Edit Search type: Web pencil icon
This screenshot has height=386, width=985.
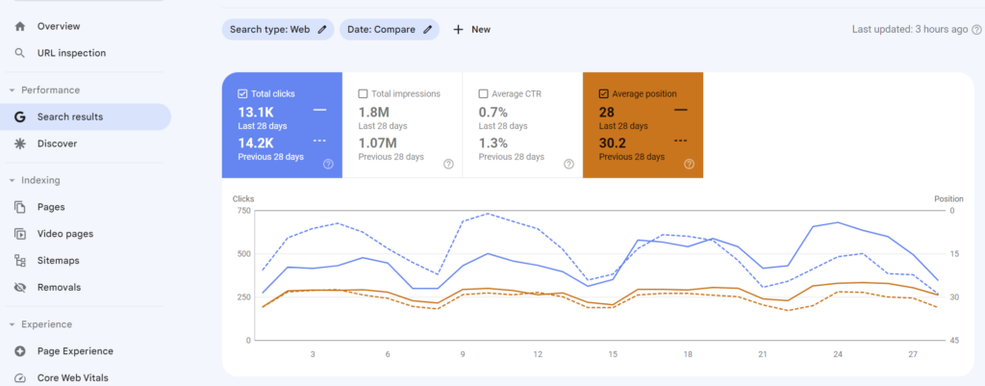point(322,29)
